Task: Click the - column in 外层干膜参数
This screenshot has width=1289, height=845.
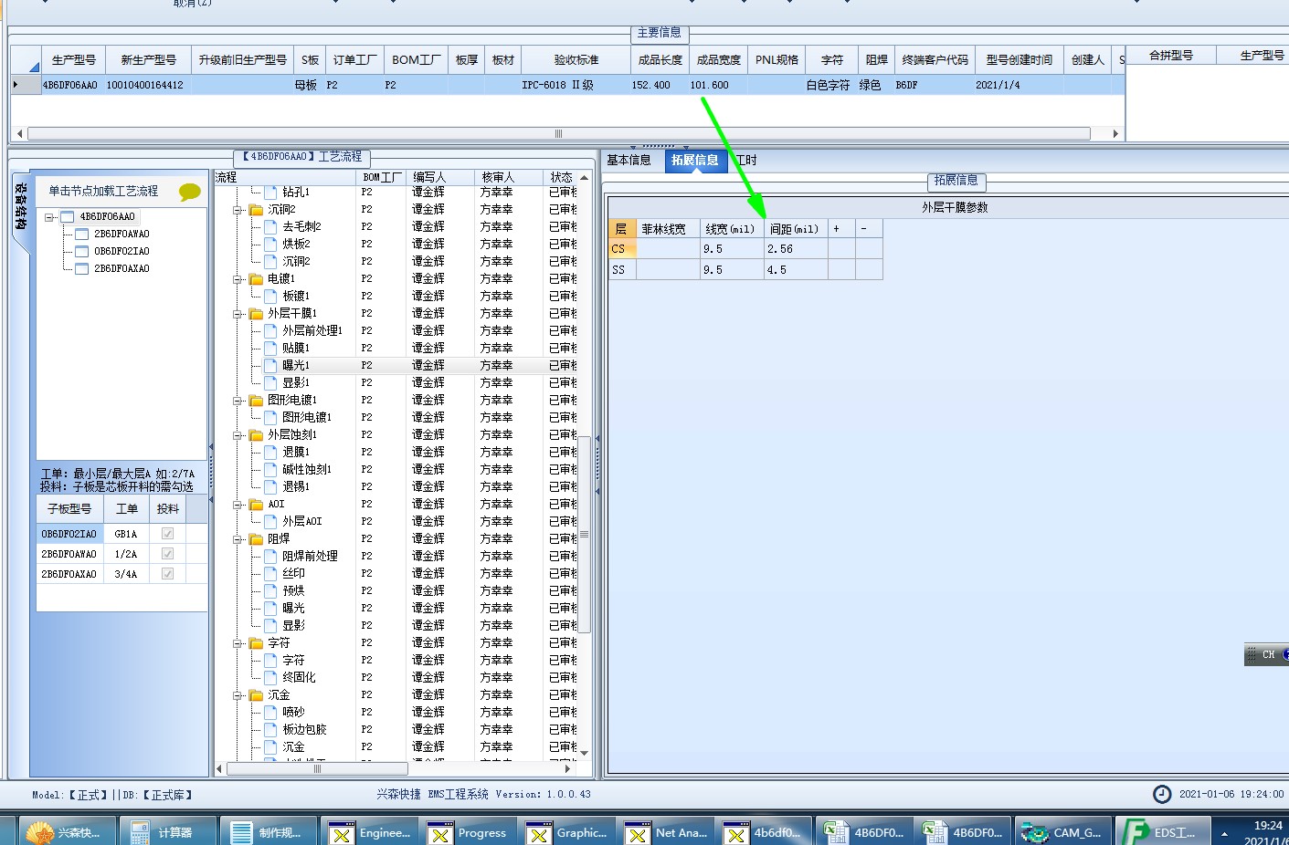Action: click(x=869, y=228)
